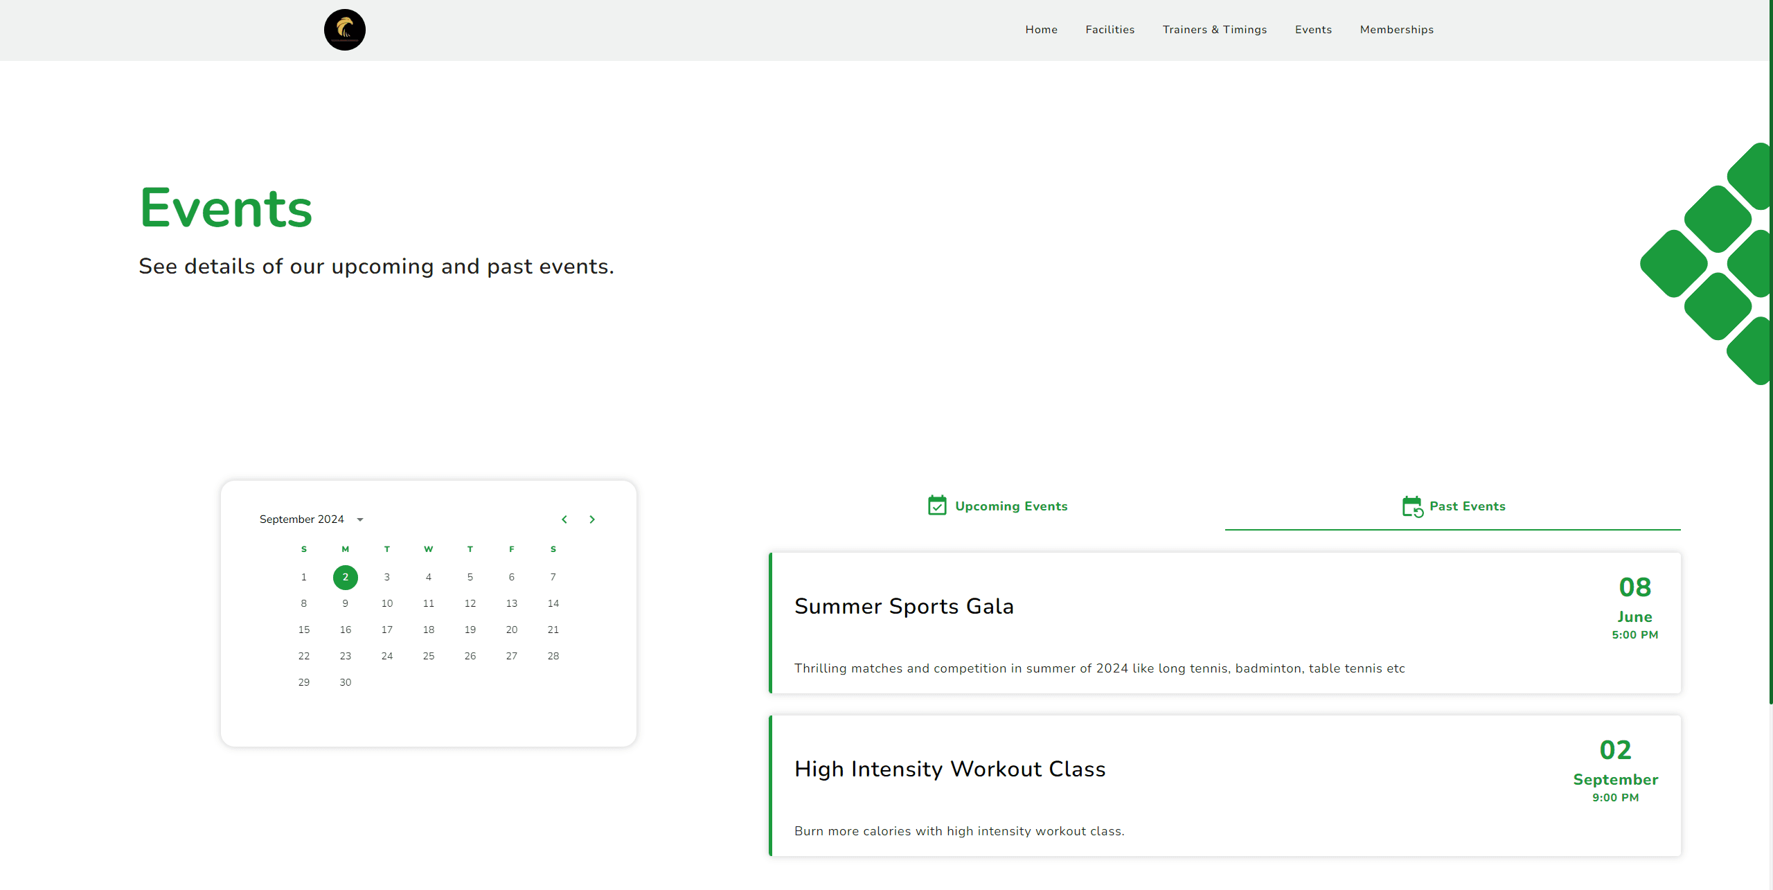Navigate to Events in the top menu
1773x890 pixels.
click(x=1313, y=30)
